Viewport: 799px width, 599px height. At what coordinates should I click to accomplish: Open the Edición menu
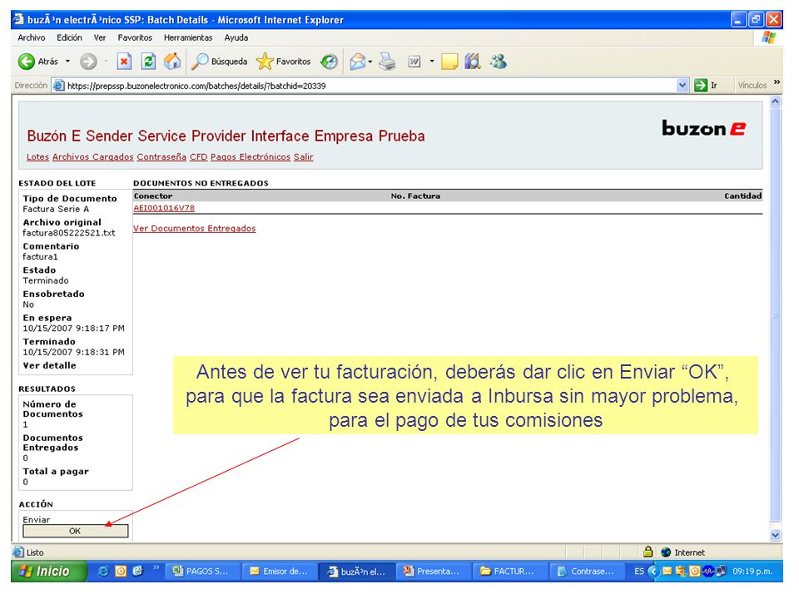coord(69,37)
